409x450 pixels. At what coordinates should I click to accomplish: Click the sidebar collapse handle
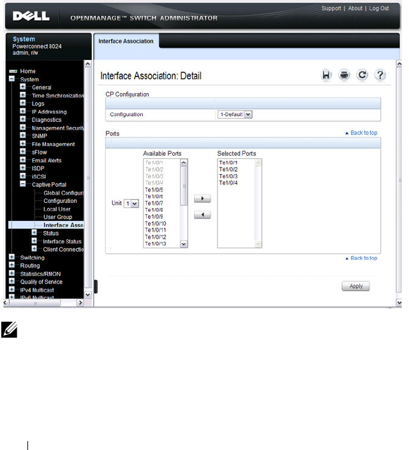point(96,287)
